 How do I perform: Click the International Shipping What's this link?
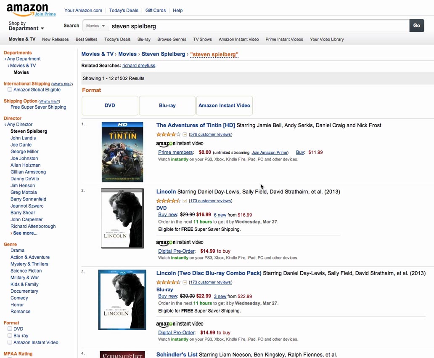(x=62, y=84)
